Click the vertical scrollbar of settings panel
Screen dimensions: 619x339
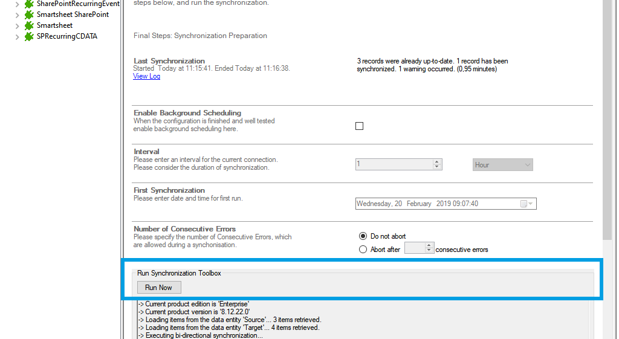(x=608, y=121)
